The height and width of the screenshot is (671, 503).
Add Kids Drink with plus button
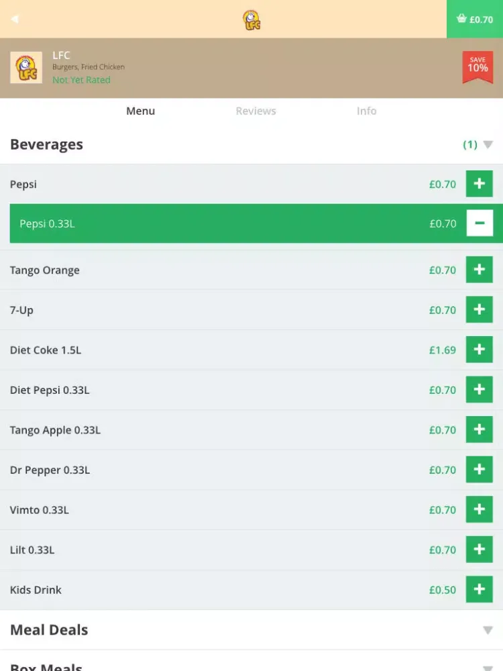pos(479,590)
